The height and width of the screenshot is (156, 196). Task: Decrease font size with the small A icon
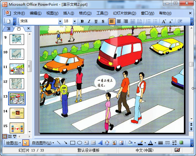pos(171,21)
